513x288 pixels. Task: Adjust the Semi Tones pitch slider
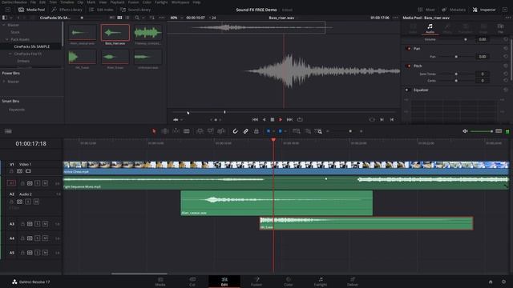456,74
